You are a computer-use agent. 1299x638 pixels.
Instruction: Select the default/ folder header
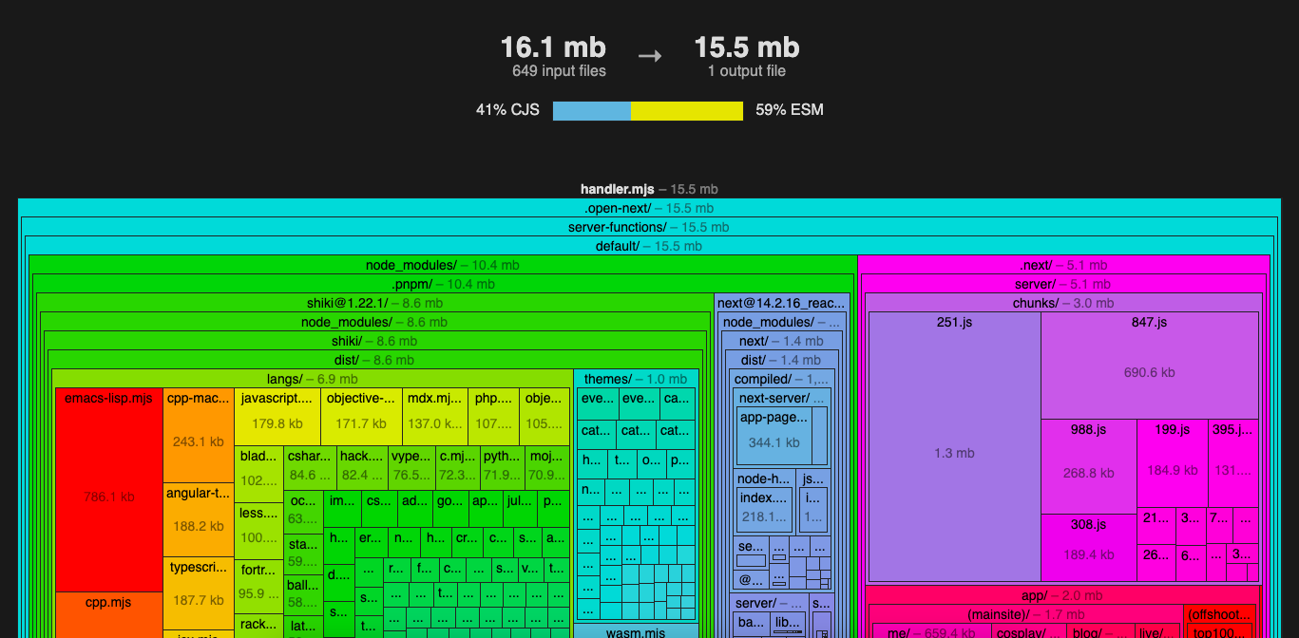649,246
